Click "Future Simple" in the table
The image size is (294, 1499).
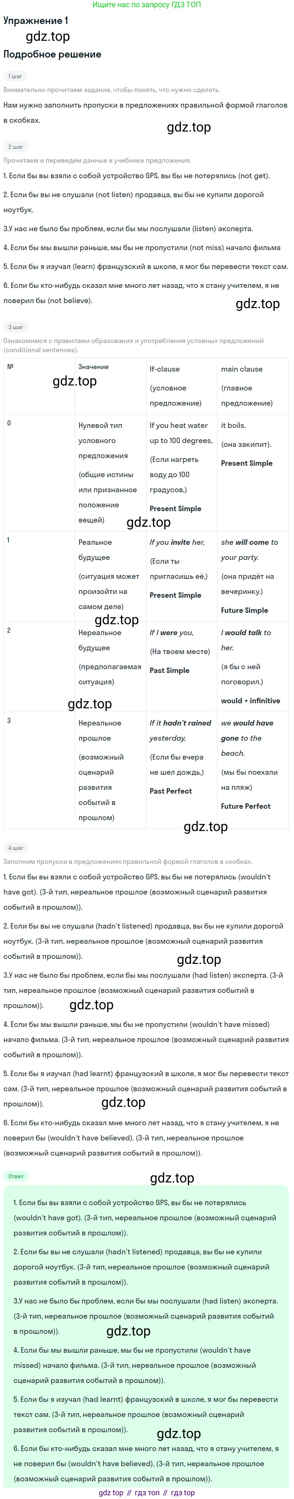click(x=244, y=610)
